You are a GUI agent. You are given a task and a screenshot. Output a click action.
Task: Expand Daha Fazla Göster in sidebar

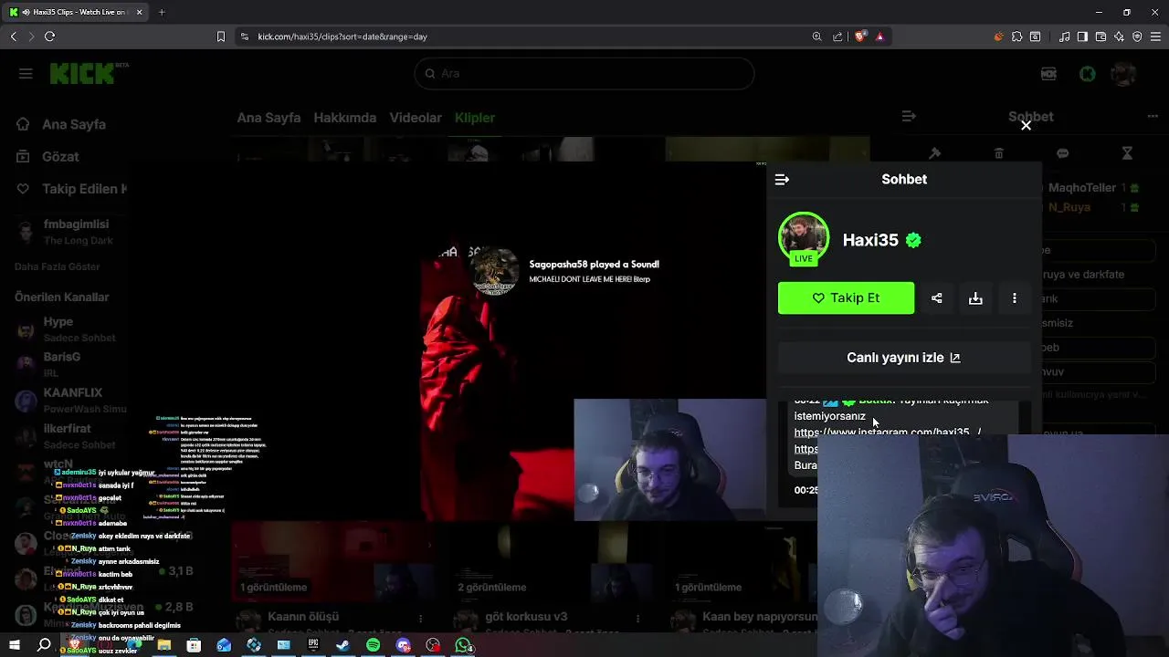pyautogui.click(x=58, y=266)
